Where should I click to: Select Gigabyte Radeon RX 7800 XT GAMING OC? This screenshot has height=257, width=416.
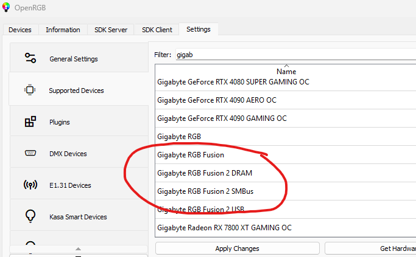click(x=286, y=228)
